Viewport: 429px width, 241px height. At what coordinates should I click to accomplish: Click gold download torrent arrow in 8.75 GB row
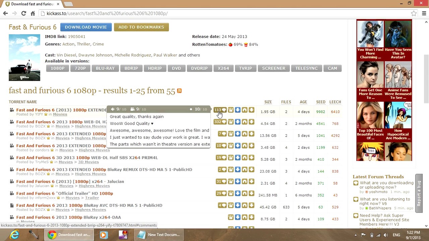coord(251,217)
